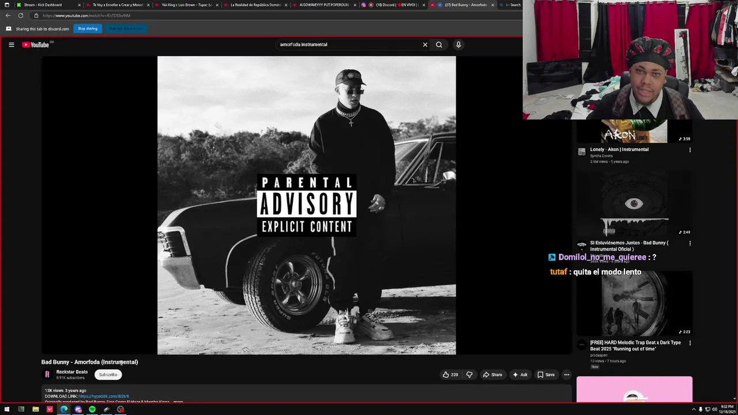Open the Ask AI button

click(520, 375)
